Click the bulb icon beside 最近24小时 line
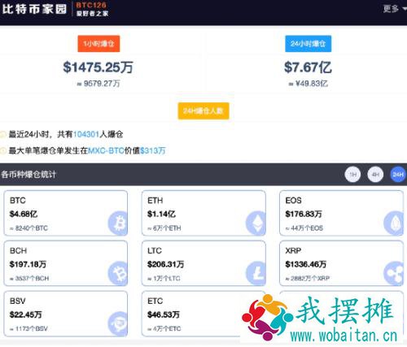 point(3,134)
